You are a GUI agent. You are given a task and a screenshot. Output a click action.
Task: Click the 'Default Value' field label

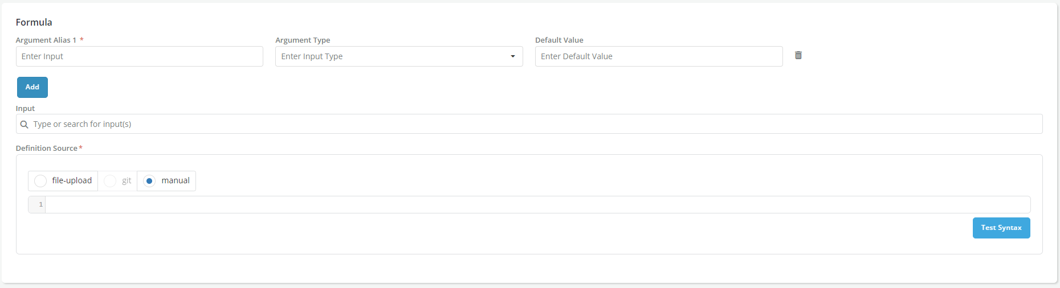pos(559,40)
